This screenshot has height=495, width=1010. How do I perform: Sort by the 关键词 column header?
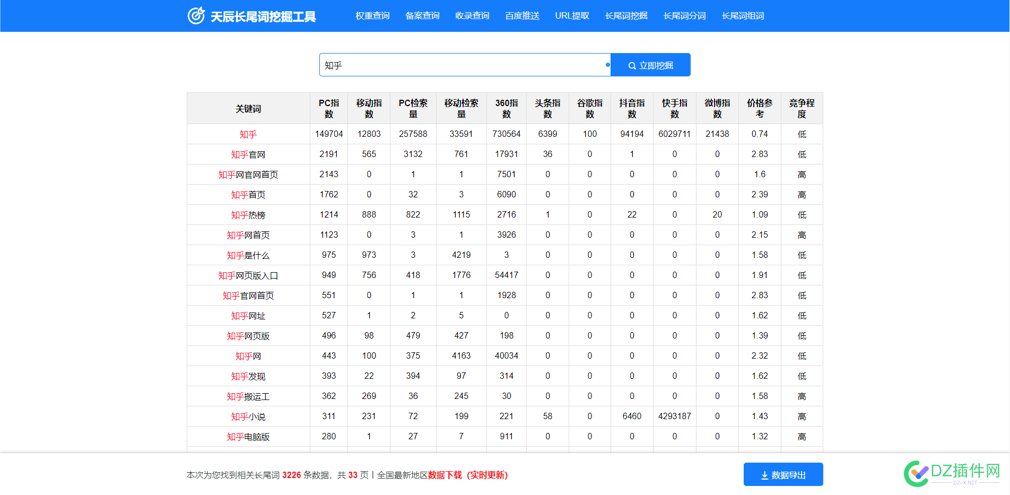point(248,109)
